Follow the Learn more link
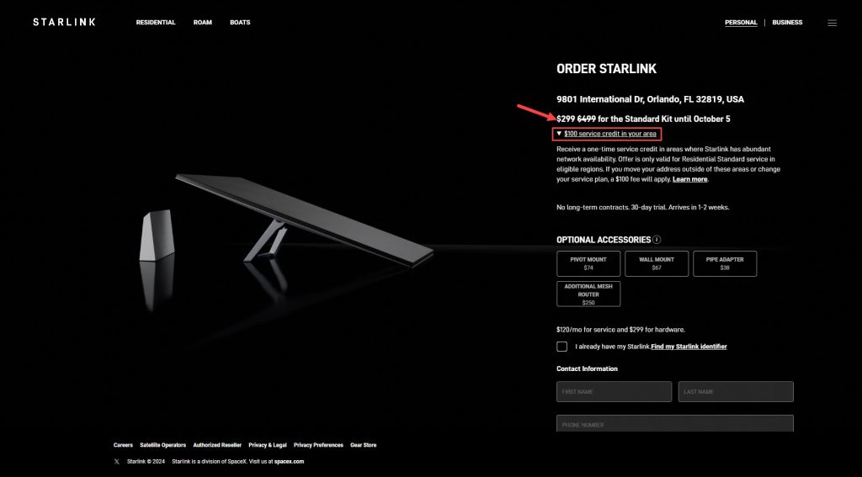 pyautogui.click(x=690, y=179)
